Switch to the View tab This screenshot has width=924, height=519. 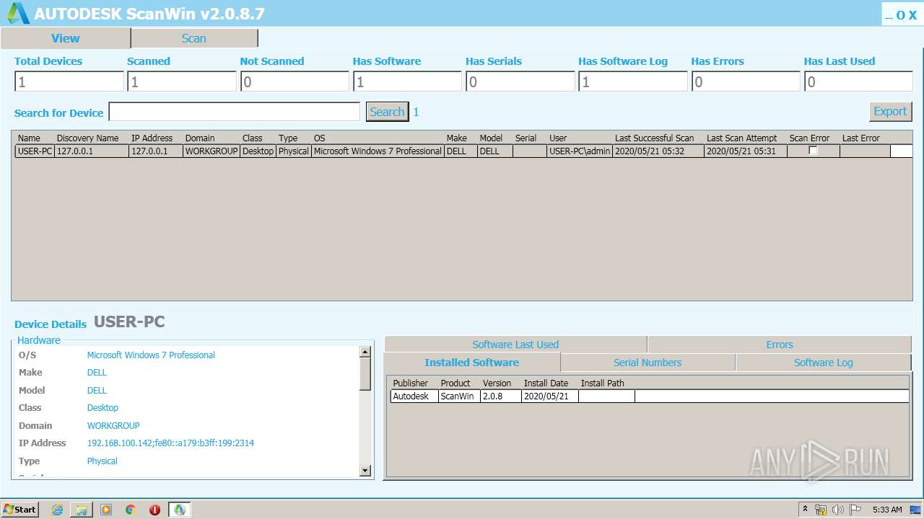[x=66, y=38]
